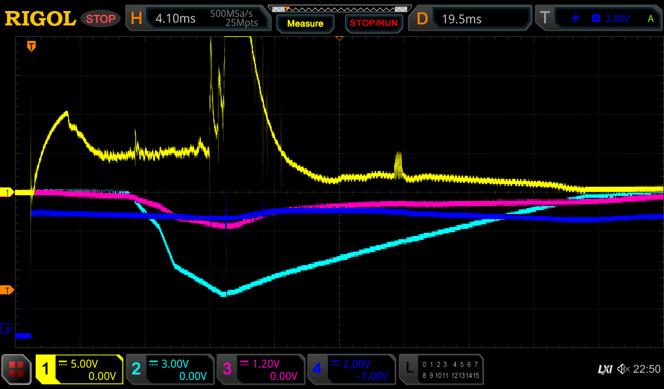
Task: Open the Measure menu
Action: coord(305,23)
